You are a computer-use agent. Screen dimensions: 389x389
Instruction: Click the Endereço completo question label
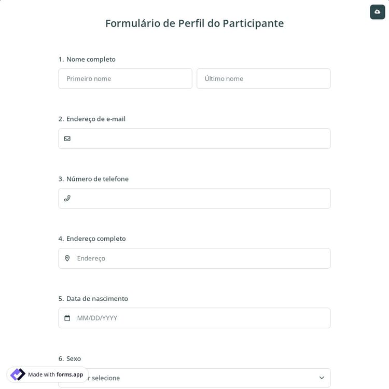[x=96, y=239]
